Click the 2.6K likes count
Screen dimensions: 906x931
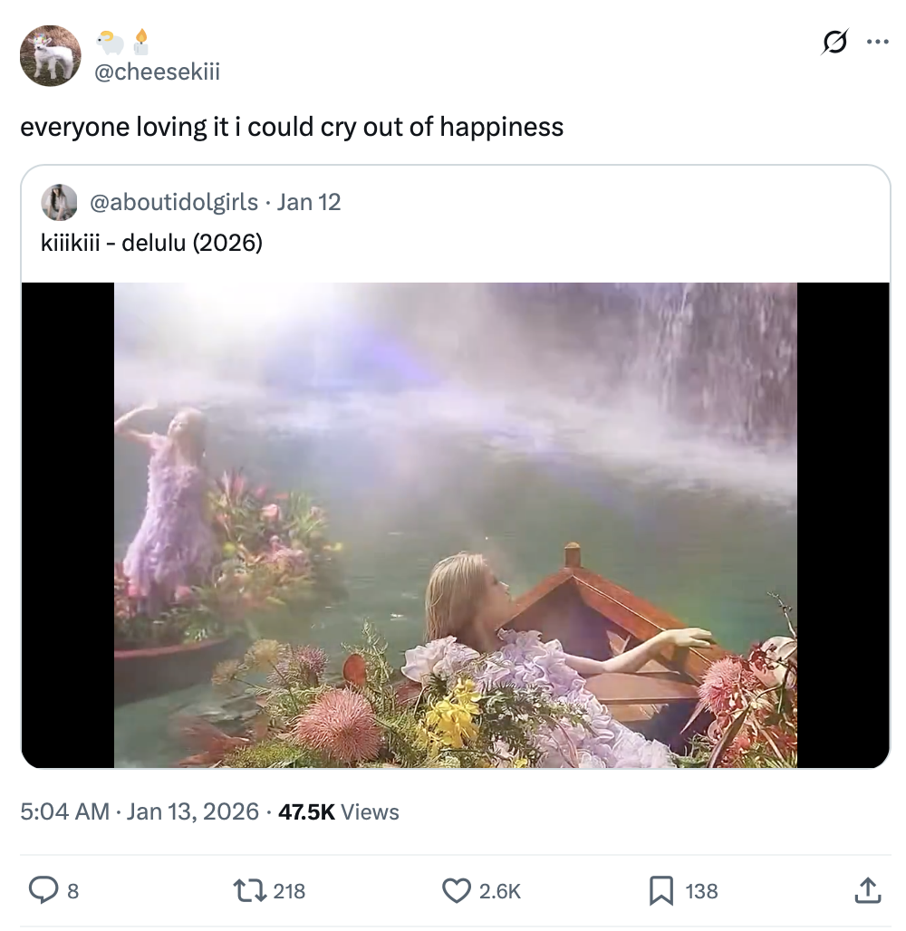click(500, 891)
